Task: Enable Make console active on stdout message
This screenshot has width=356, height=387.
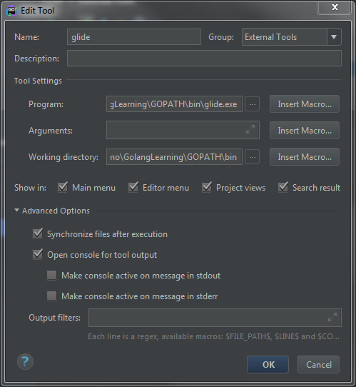Action: pyautogui.click(x=52, y=275)
